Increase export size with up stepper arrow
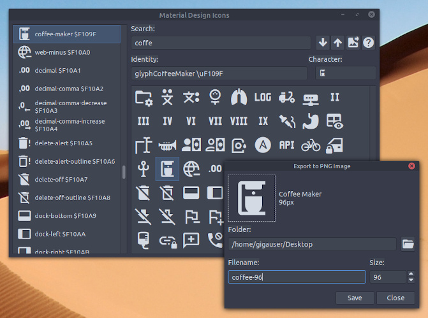428x318 pixels. pos(411,273)
